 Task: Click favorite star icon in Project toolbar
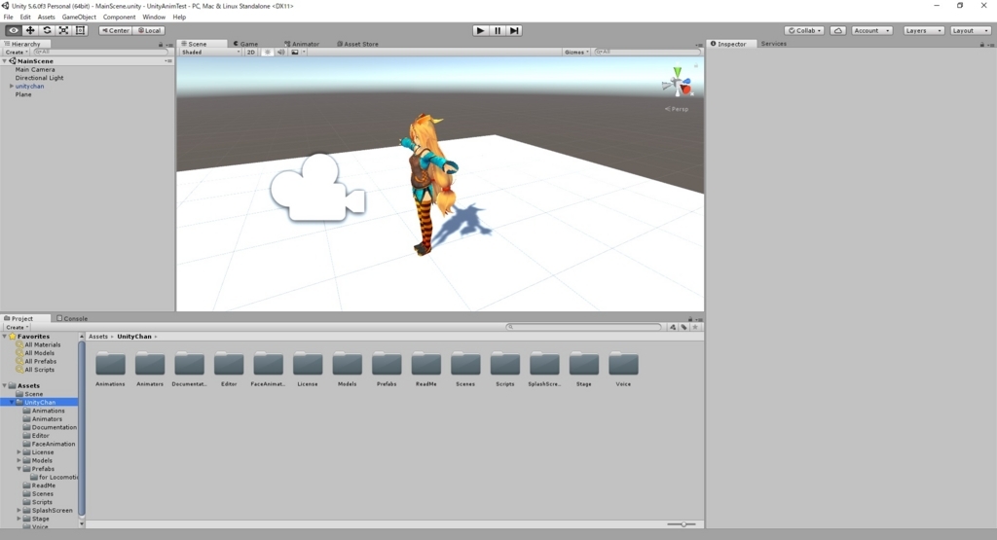tap(695, 327)
